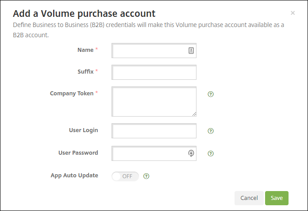Click the "Name" field label
The width and height of the screenshot is (308, 211).
pos(85,50)
